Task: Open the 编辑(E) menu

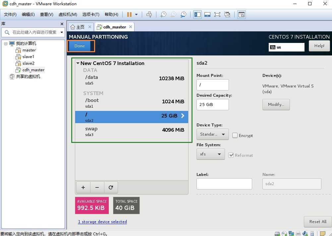Action: (28, 14)
